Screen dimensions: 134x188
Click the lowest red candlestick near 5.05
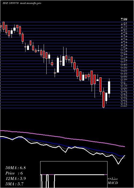(103, 99)
